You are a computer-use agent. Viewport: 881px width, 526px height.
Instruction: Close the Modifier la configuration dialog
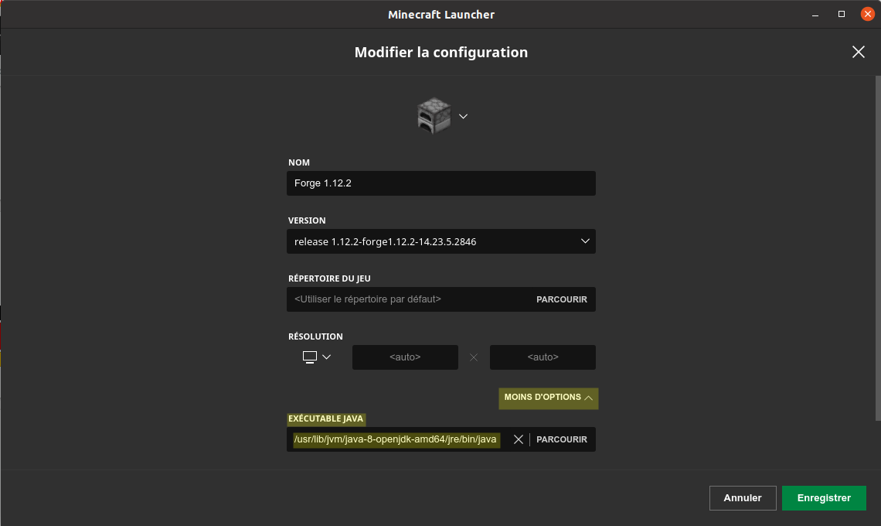[858, 52]
